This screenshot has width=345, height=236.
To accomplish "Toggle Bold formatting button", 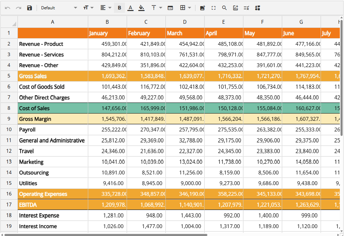I will (119, 8).
